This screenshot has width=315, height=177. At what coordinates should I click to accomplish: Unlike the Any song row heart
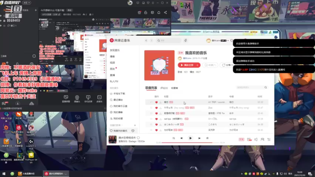click(x=156, y=108)
